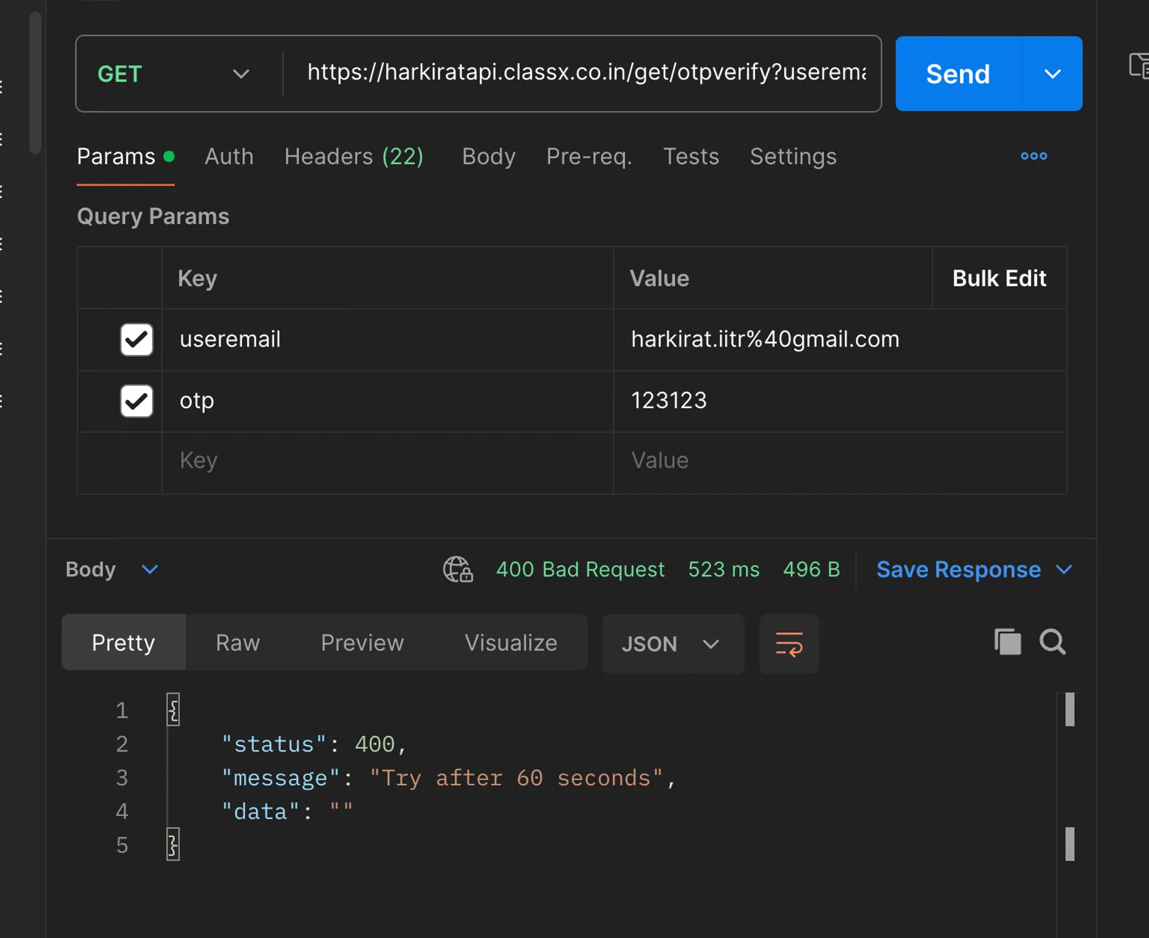Click the harkirat.iitr%40gmail.com value cell
Image resolution: width=1149 pixels, height=938 pixels.
coord(840,339)
